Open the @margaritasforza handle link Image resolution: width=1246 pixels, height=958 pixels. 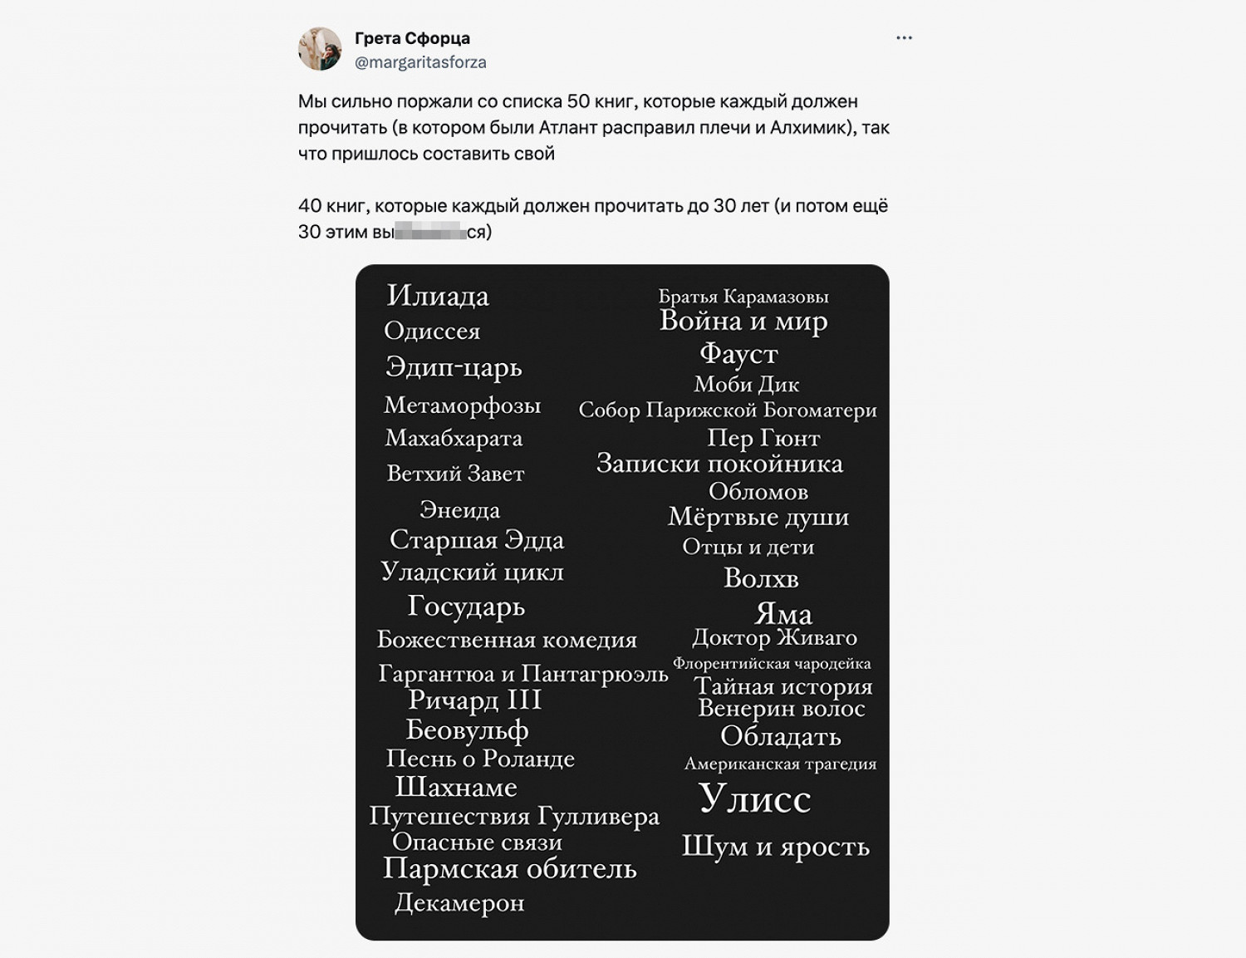click(x=420, y=62)
